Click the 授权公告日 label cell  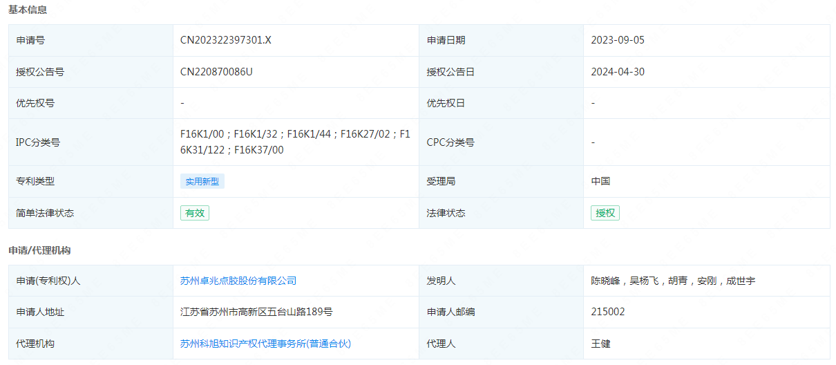point(501,72)
